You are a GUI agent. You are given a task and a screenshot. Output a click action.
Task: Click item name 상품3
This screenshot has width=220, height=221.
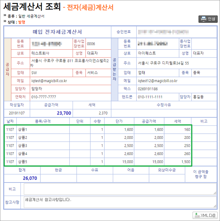(22, 146)
